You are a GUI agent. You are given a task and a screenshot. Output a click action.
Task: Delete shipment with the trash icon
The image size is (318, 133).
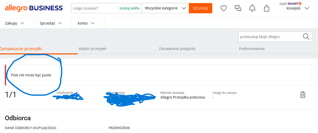(303, 94)
